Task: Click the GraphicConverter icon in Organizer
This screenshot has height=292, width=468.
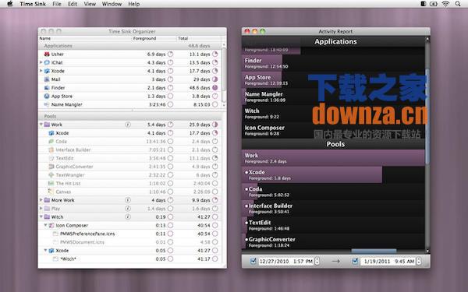Action: [x=51, y=167]
